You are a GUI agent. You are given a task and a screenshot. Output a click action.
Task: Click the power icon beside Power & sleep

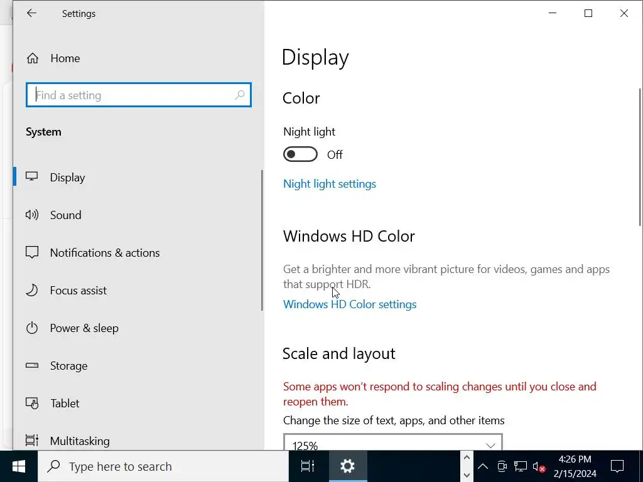pos(32,328)
